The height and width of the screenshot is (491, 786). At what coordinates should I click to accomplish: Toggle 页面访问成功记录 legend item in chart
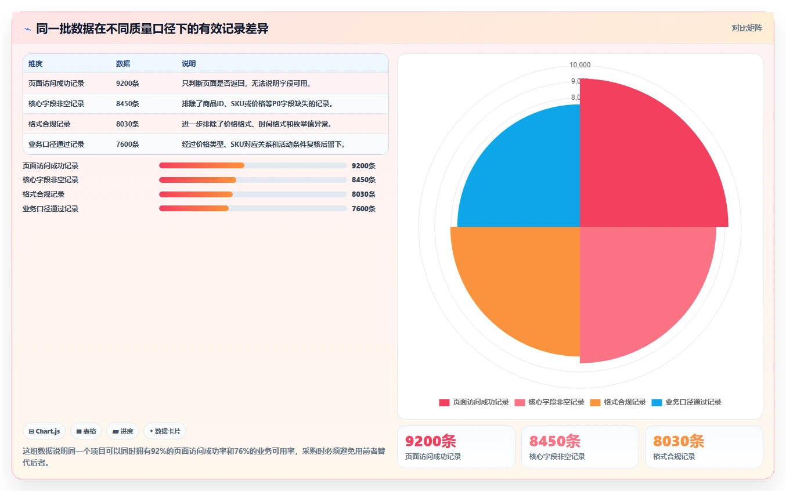[474, 402]
